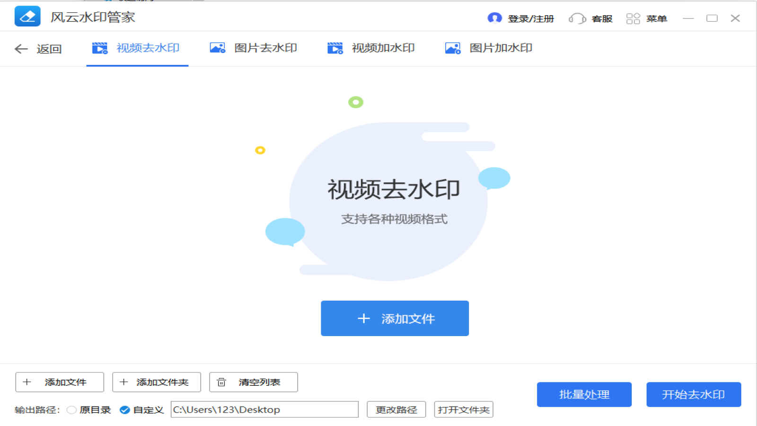Click the 图片加水印 image icon
This screenshot has width=757, height=426.
tap(452, 47)
